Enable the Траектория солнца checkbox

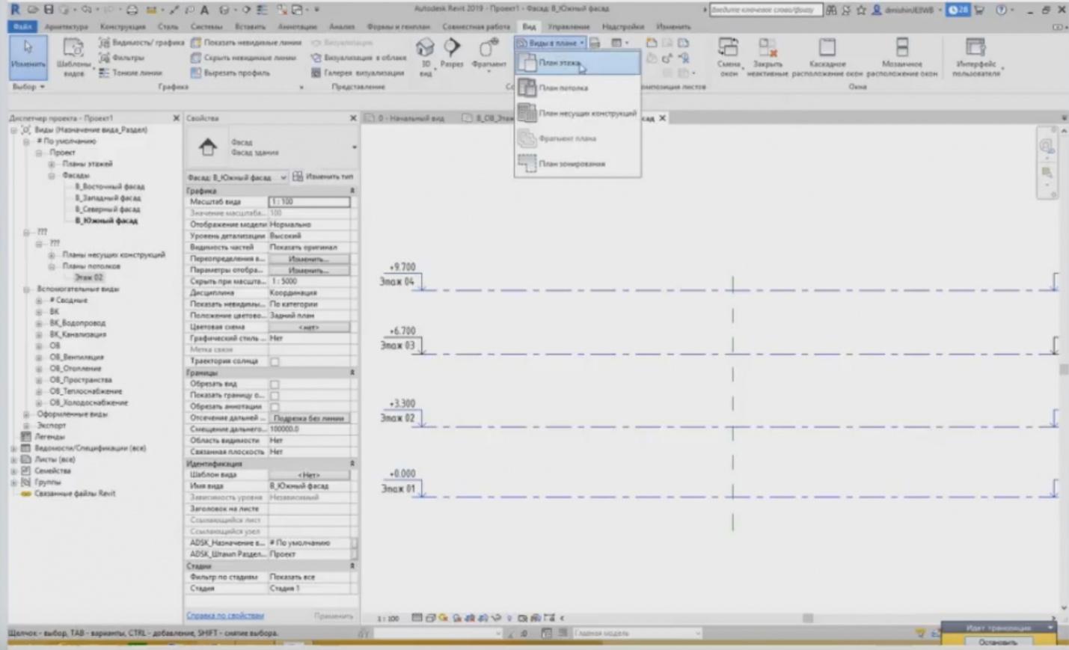coord(275,361)
